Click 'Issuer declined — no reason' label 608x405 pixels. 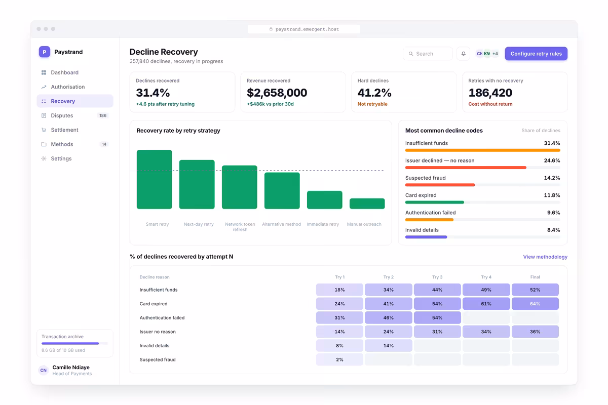pos(440,160)
